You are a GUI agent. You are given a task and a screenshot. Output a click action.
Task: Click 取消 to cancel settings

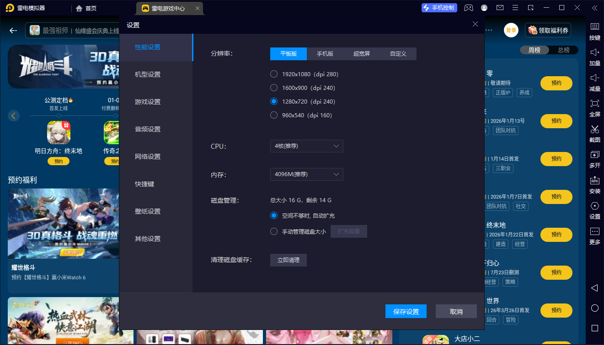(456, 311)
